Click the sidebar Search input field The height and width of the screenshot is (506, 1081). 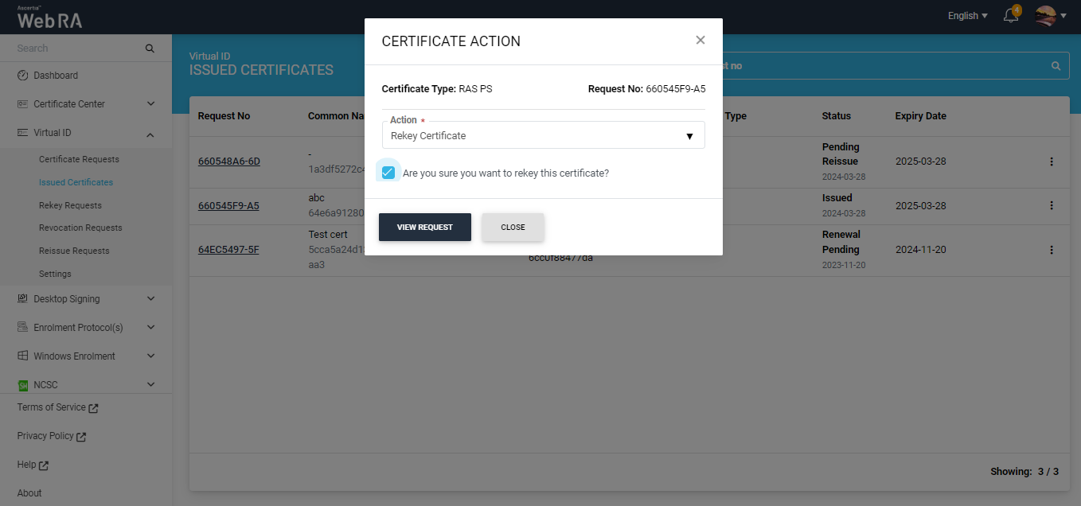76,49
